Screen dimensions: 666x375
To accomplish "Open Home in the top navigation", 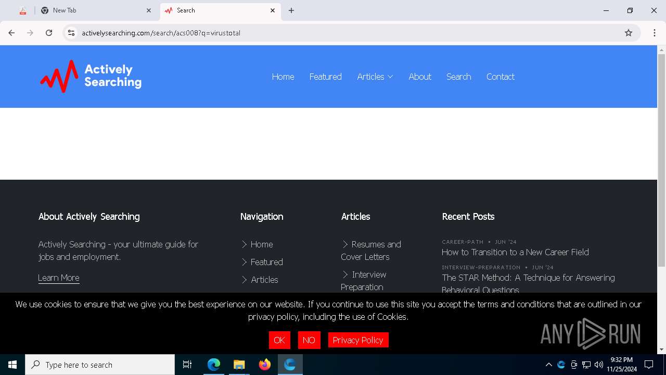I will (283, 77).
